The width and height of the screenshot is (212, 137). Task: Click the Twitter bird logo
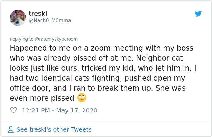(198, 14)
